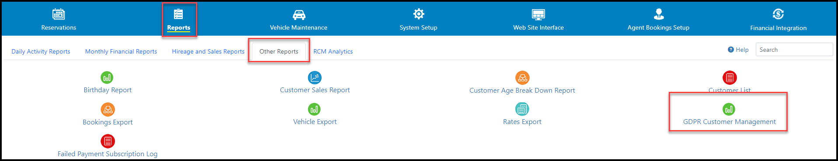
Task: Switch to the Daily Activity Reports tab
Action: coord(41,51)
